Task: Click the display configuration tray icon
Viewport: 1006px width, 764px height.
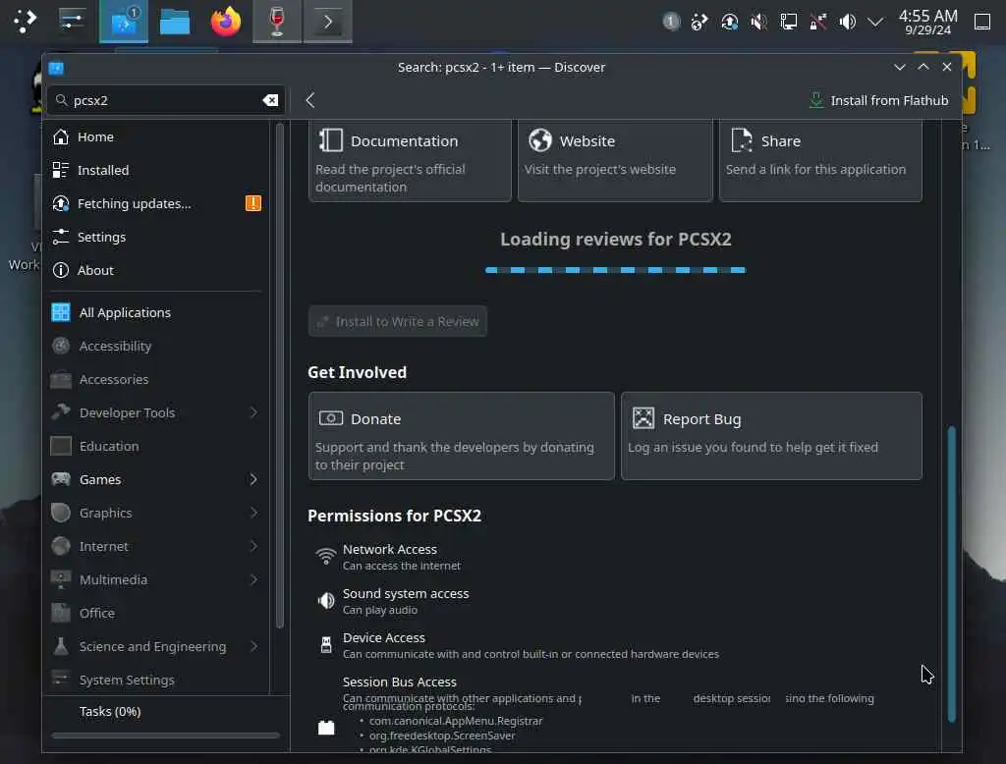Action: 789,22
